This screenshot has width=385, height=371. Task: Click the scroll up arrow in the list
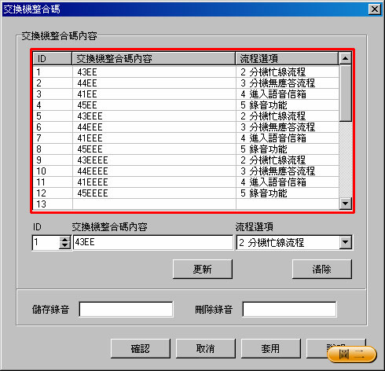point(345,58)
